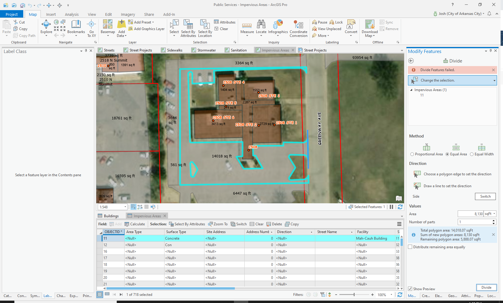Go back in Modify Features pane
This screenshot has height=303, width=503.
click(411, 61)
